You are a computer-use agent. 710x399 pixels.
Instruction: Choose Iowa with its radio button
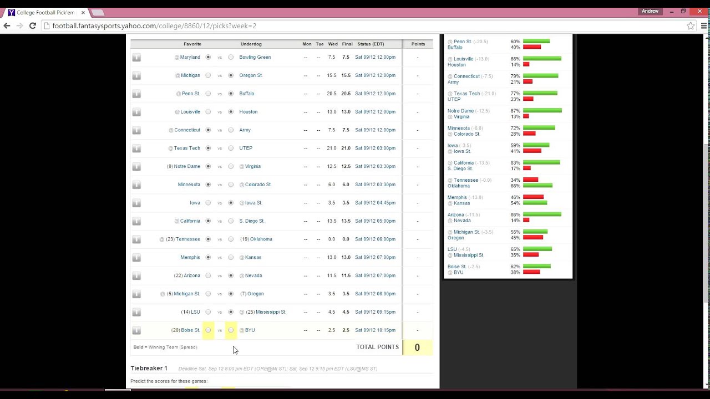coord(208,203)
